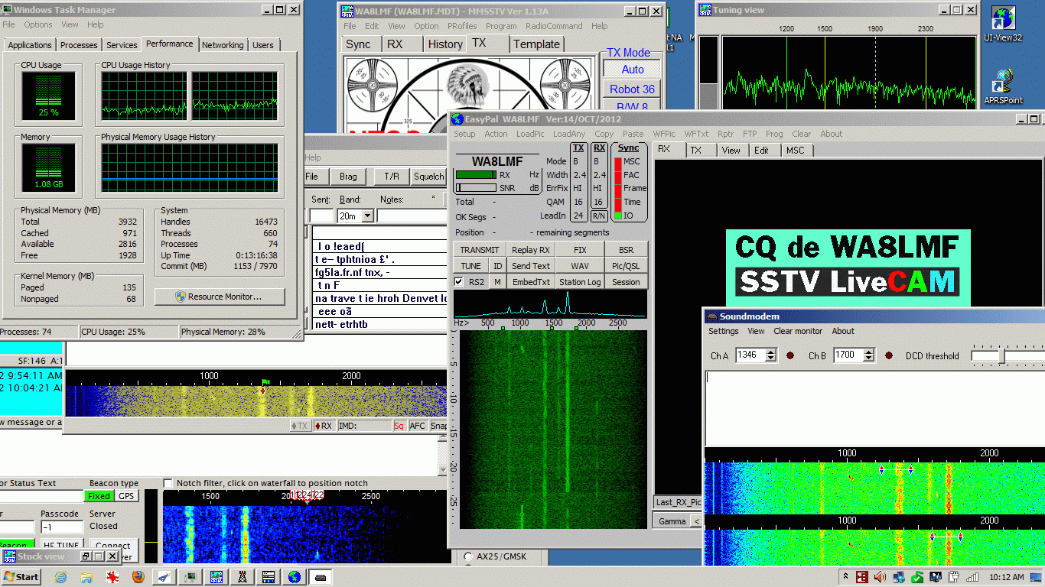Show hidden system tray icons
1045x587 pixels.
click(x=845, y=576)
